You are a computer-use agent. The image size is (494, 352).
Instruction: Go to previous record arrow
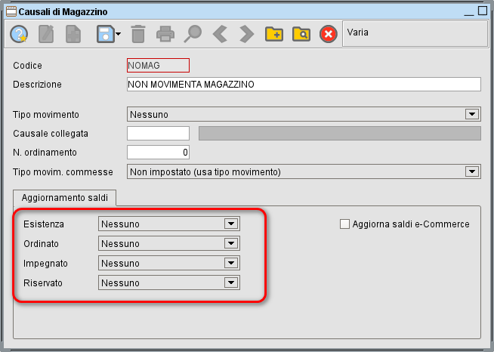tap(219, 34)
